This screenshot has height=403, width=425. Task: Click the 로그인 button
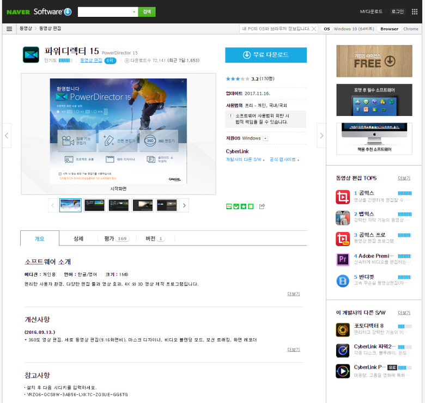[398, 11]
